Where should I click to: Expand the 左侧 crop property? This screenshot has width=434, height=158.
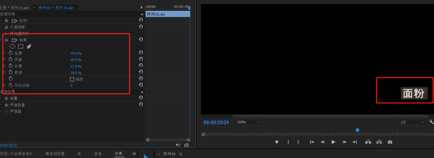tap(4, 53)
